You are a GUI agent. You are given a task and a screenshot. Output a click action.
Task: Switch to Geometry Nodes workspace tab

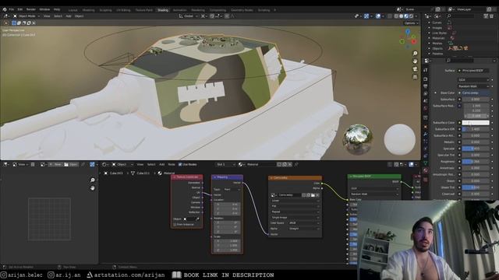pos(242,10)
